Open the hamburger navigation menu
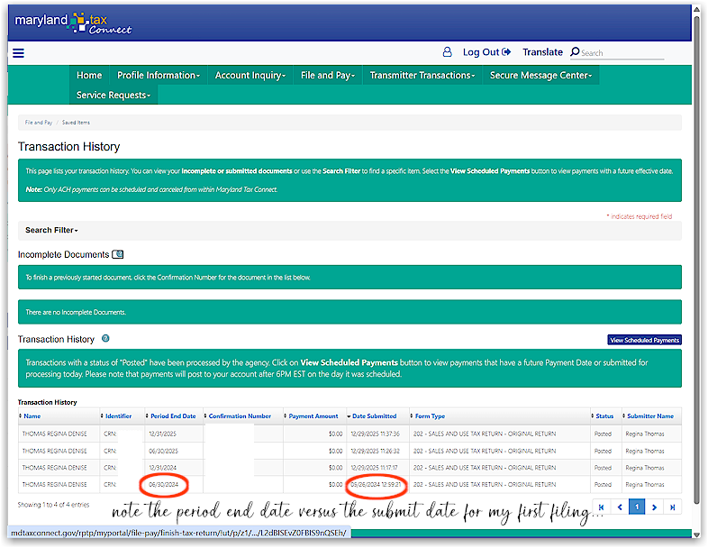The height and width of the screenshot is (548, 708). coord(18,53)
